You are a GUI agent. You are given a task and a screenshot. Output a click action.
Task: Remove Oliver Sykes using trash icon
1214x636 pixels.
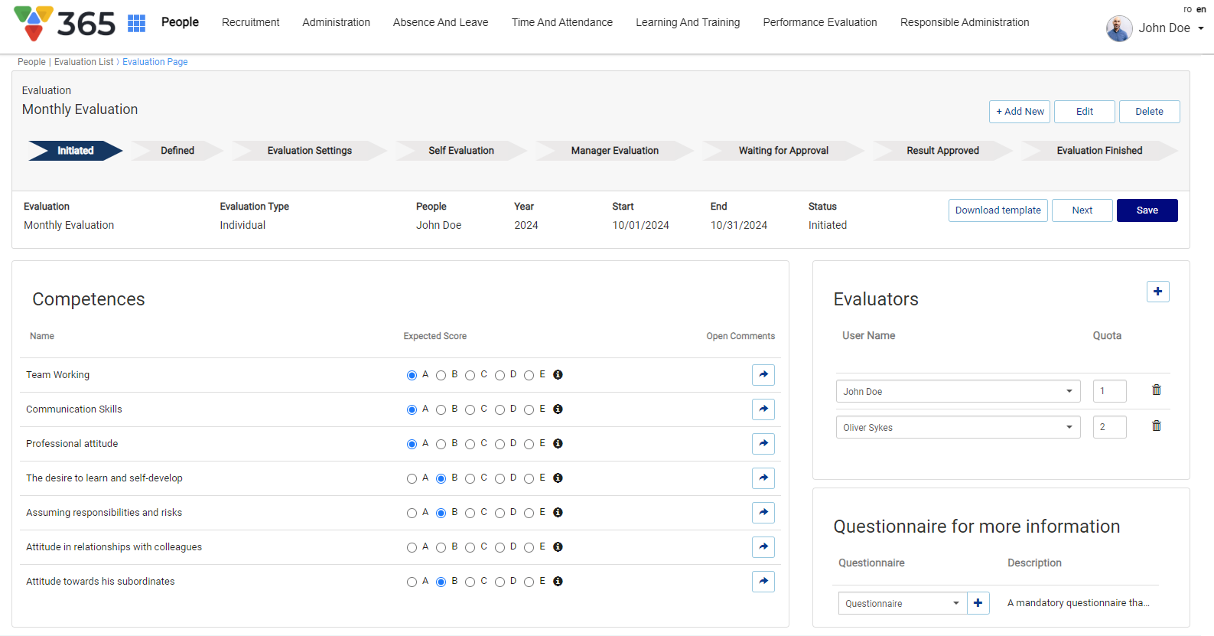coord(1156,426)
